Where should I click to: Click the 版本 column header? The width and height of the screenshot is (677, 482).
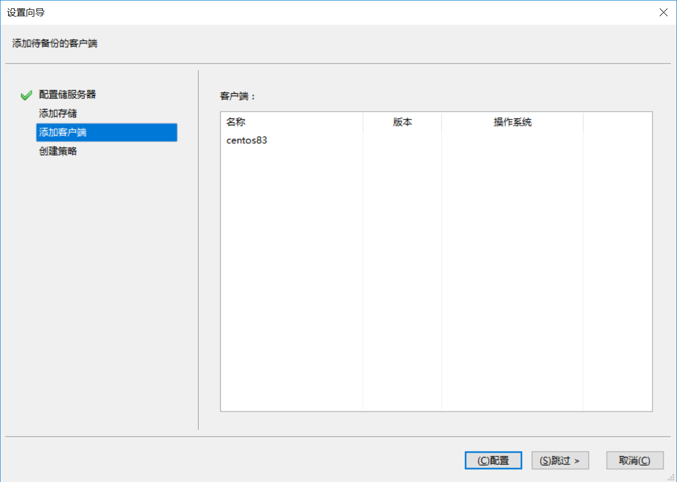pyautogui.click(x=402, y=122)
